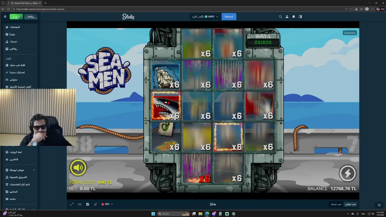
Task: Mute the game sound speaker button
Action: pos(78,168)
